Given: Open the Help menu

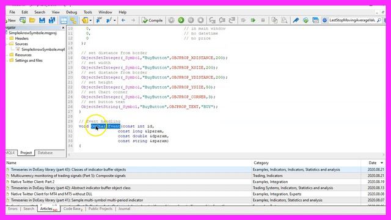Looking at the screenshot, I should coord(122,12).
